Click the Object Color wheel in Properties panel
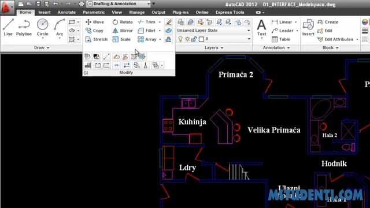 click(365, 22)
